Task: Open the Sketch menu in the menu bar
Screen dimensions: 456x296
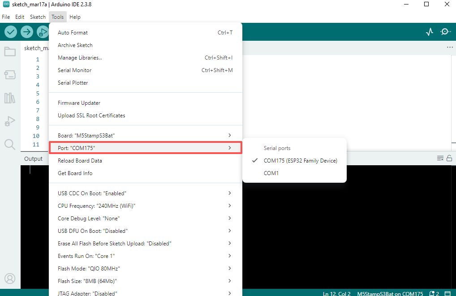Action: pos(38,17)
